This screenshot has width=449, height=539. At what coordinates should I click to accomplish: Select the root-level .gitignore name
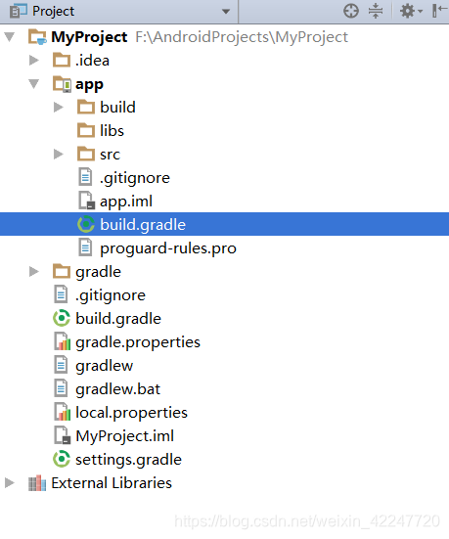(111, 295)
